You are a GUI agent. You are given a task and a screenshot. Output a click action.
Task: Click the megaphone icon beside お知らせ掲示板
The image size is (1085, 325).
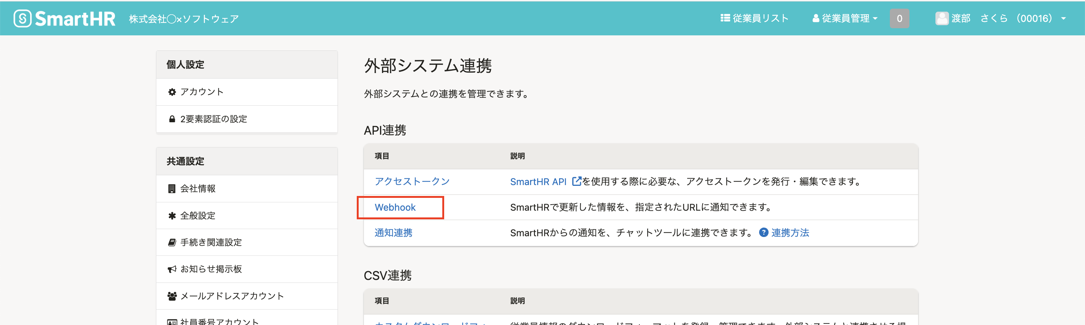172,269
